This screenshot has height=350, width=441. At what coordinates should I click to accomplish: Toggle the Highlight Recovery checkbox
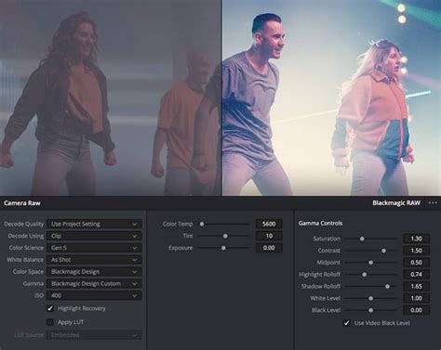50,308
